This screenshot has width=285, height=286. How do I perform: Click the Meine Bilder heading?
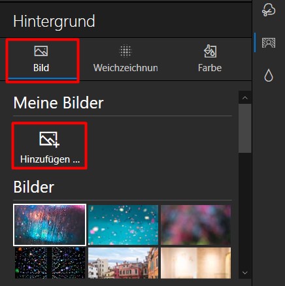[58, 103]
